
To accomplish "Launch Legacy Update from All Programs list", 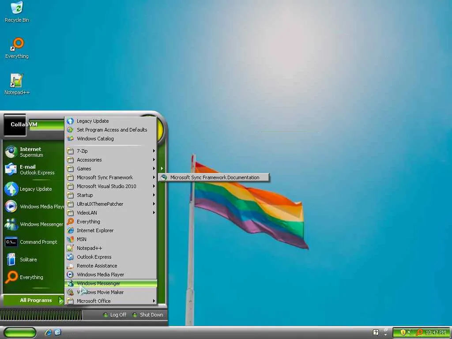I will pos(111,121).
